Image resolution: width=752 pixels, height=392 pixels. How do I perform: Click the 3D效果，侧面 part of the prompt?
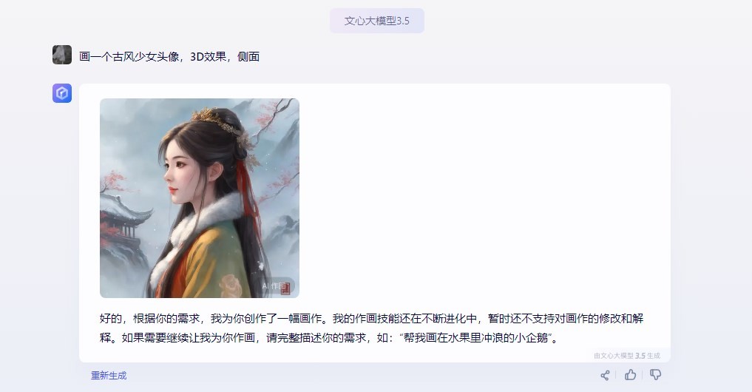225,57
